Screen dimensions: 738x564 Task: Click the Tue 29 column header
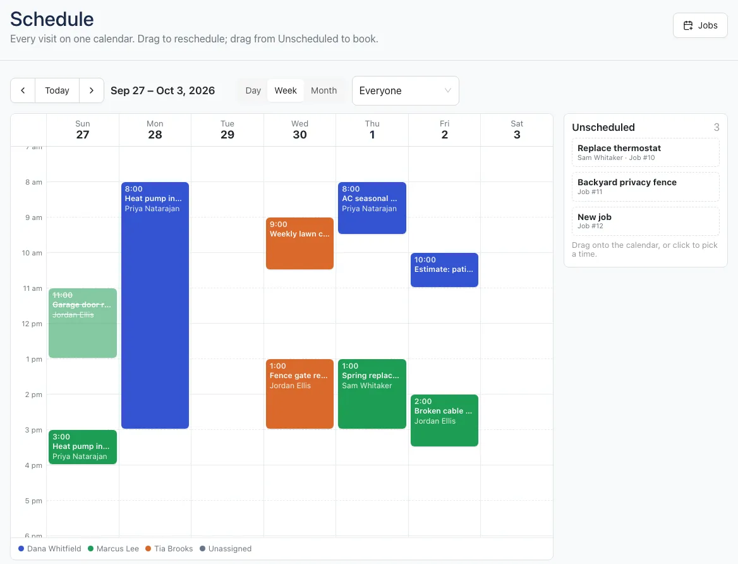pos(227,130)
